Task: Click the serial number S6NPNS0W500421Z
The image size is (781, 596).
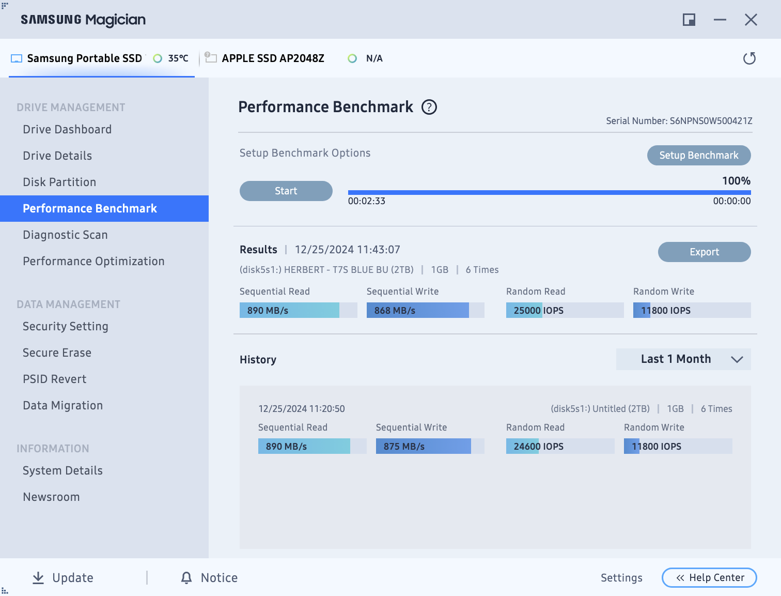Action: (x=711, y=121)
